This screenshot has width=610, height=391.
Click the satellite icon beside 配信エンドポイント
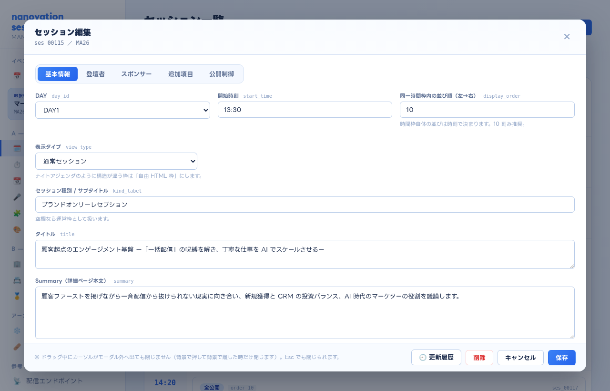17,381
